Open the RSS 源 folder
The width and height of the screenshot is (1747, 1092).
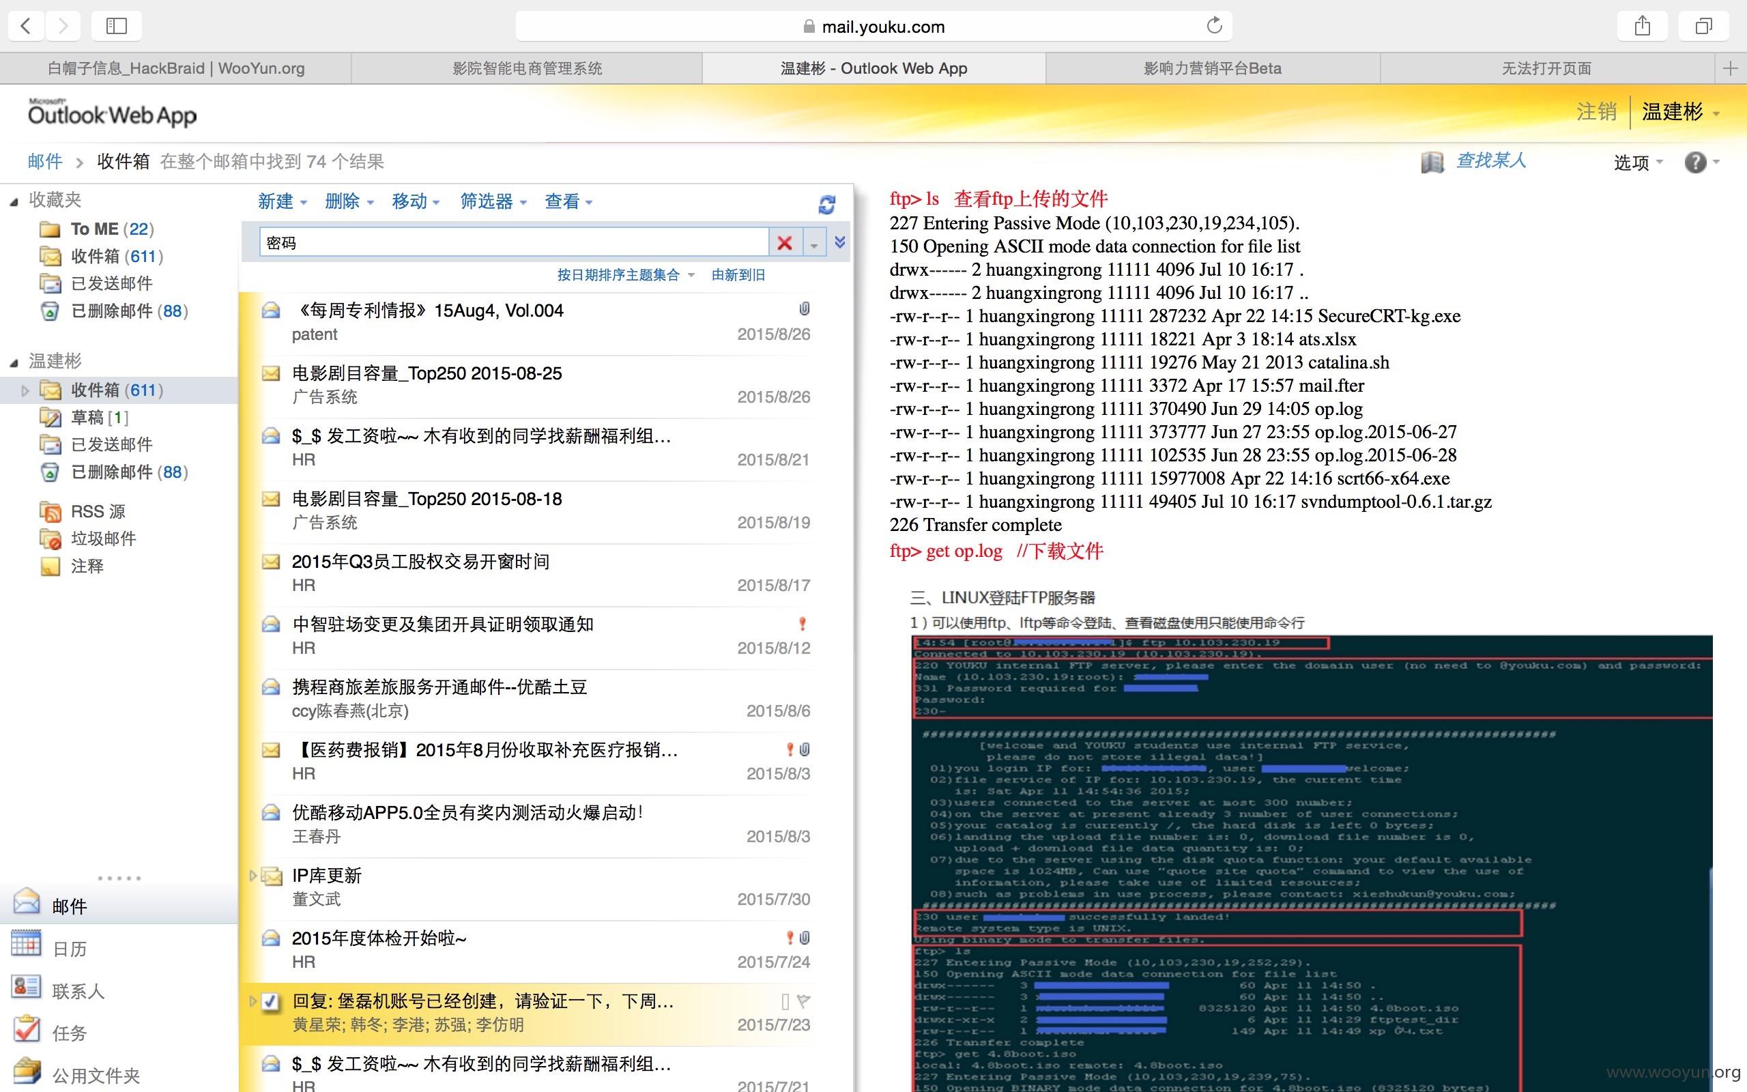click(83, 512)
